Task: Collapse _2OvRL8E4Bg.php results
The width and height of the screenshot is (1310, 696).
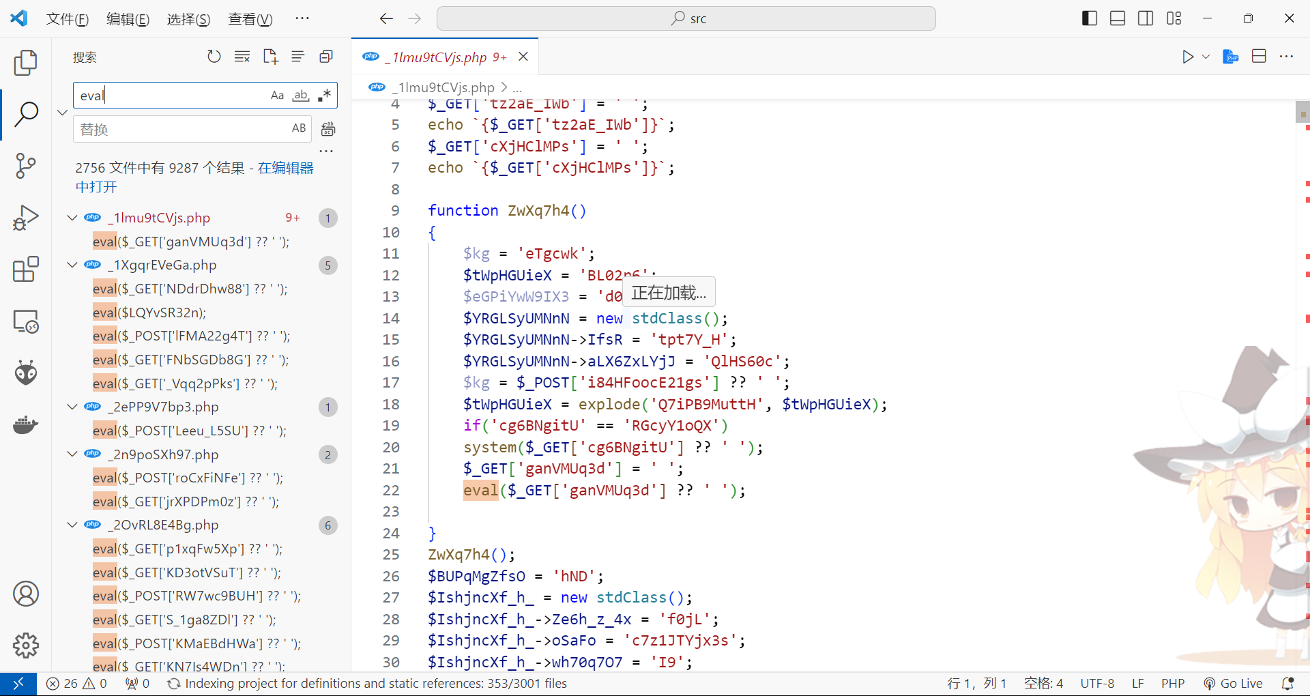Action: tap(72, 525)
